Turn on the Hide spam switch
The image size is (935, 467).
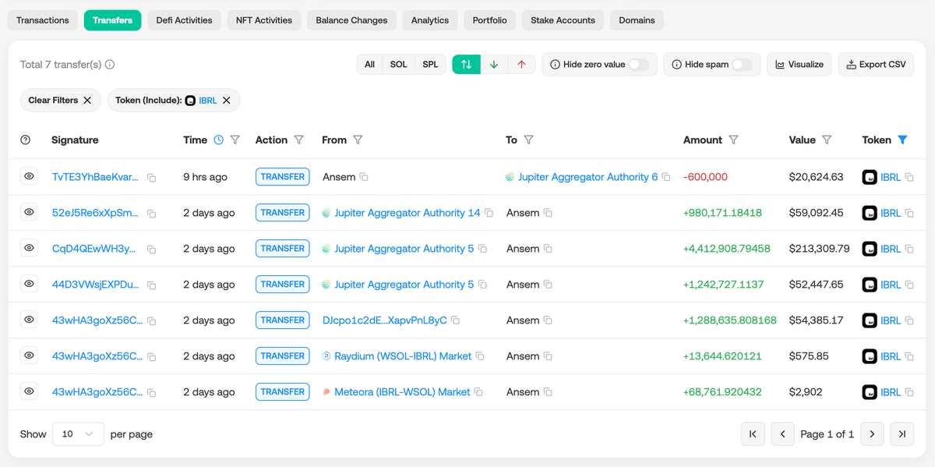point(743,65)
